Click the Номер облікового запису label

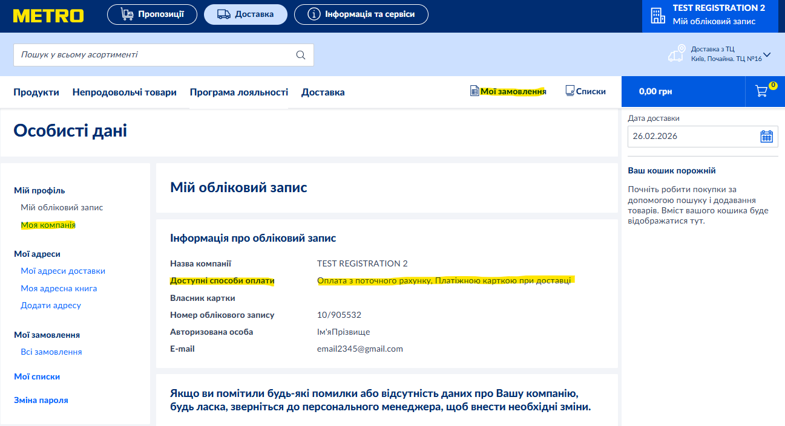point(222,315)
